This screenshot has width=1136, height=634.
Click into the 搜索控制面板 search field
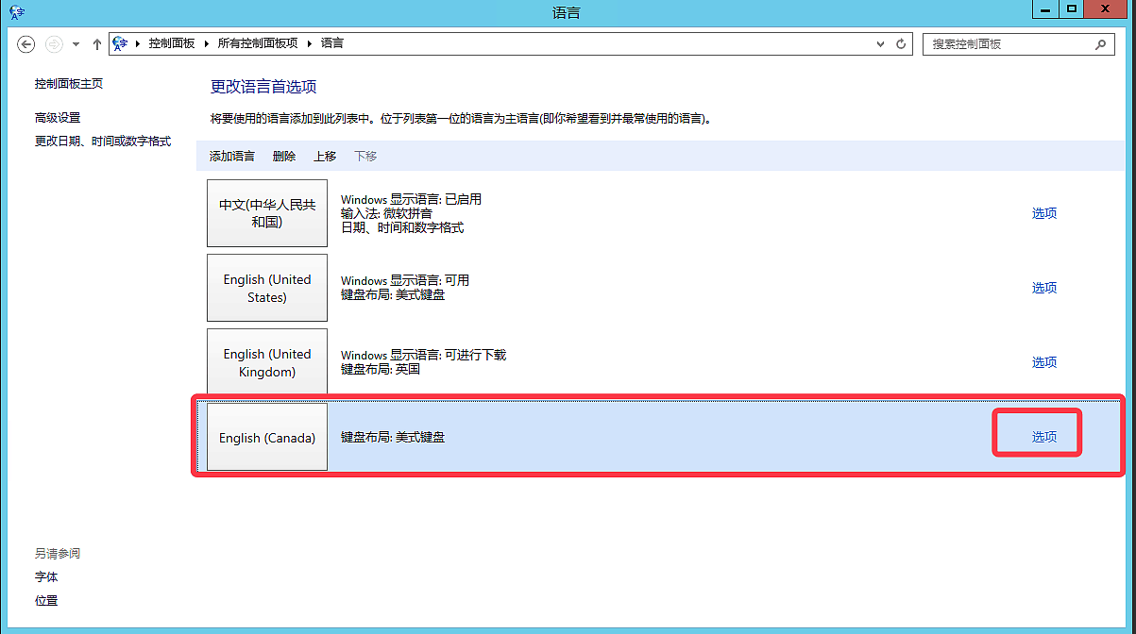click(x=1006, y=44)
